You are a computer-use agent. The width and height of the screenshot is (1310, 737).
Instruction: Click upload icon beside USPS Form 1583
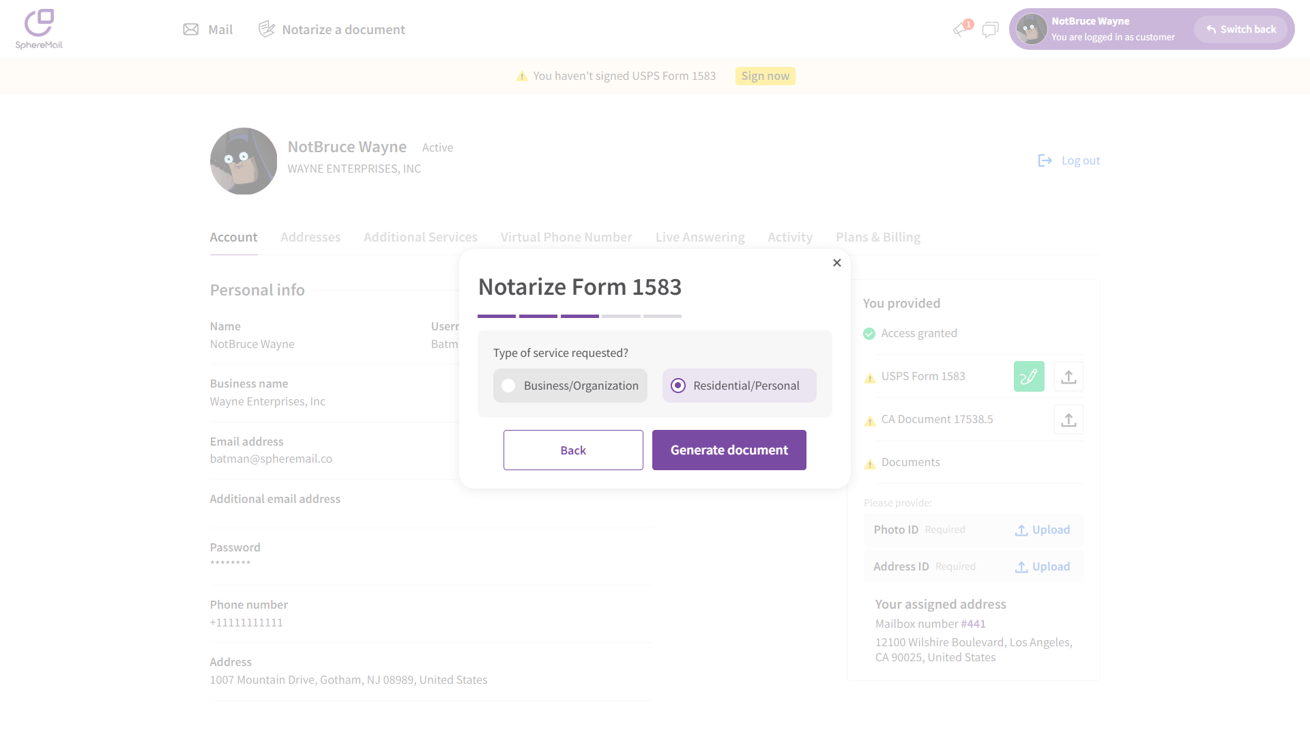point(1068,377)
